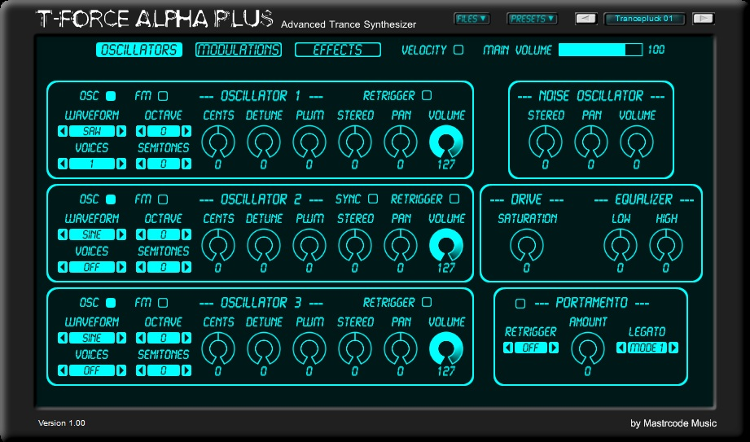Viewport: 750px width, 442px height.
Task: Click Portamento Amount knob
Action: (x=587, y=348)
